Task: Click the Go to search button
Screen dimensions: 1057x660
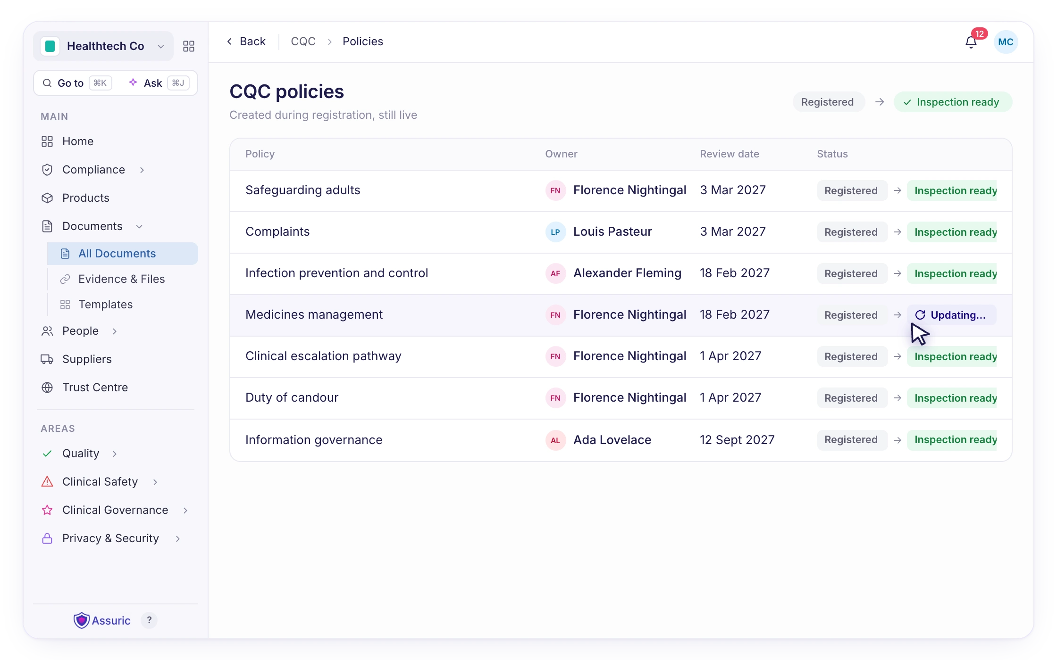Action: click(77, 83)
